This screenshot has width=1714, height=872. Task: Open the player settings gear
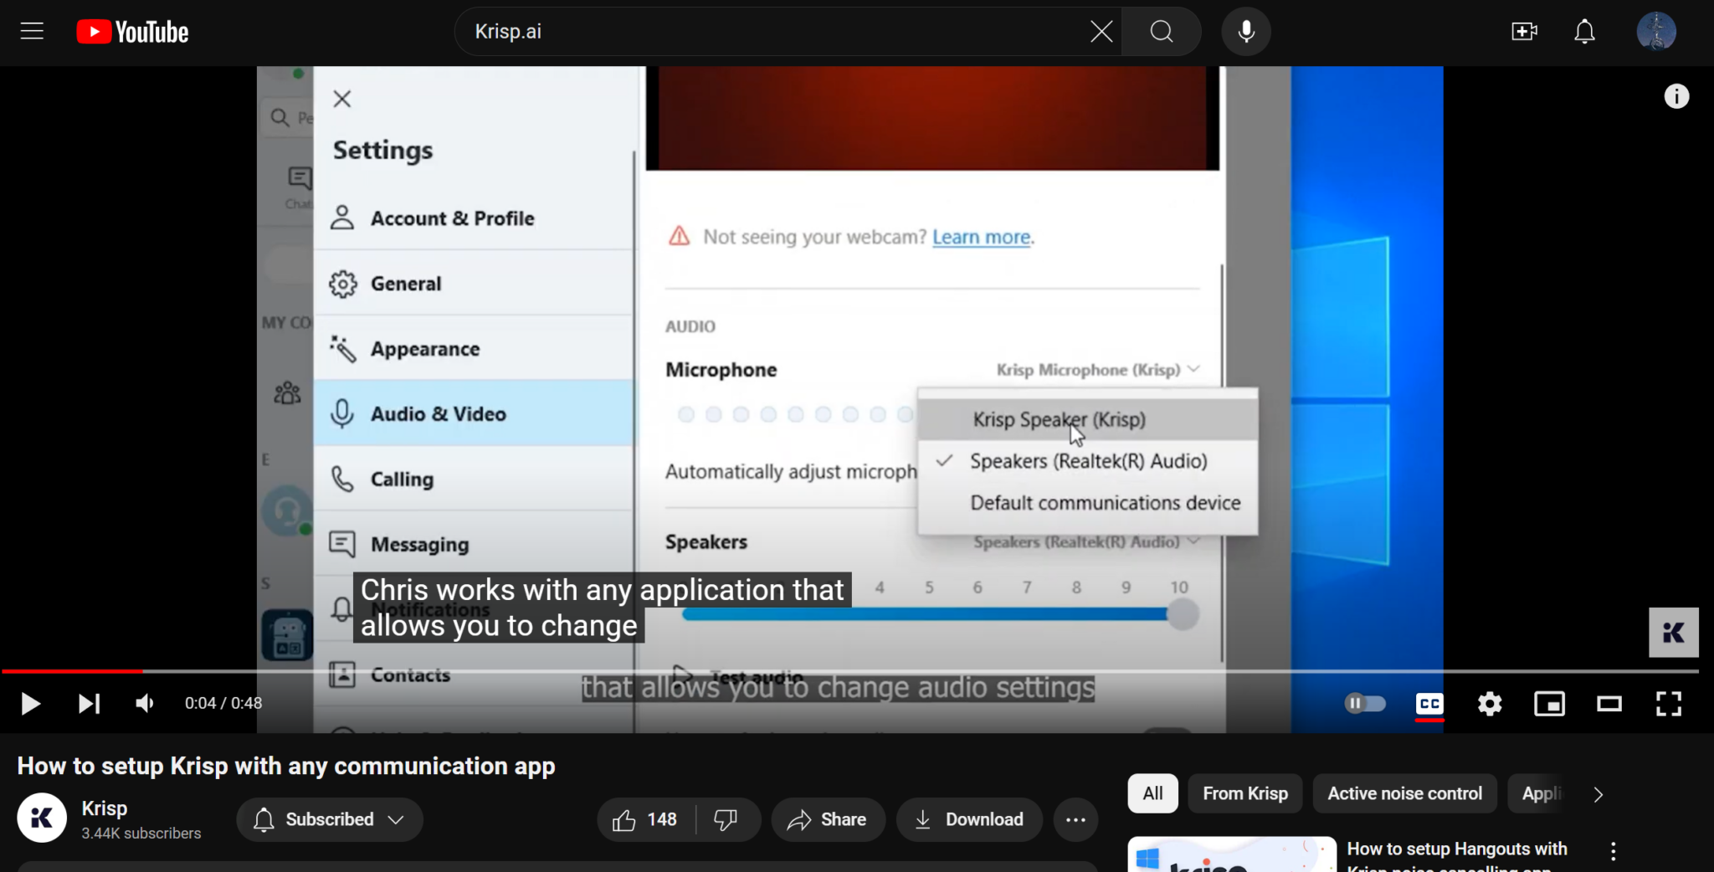[1490, 704]
